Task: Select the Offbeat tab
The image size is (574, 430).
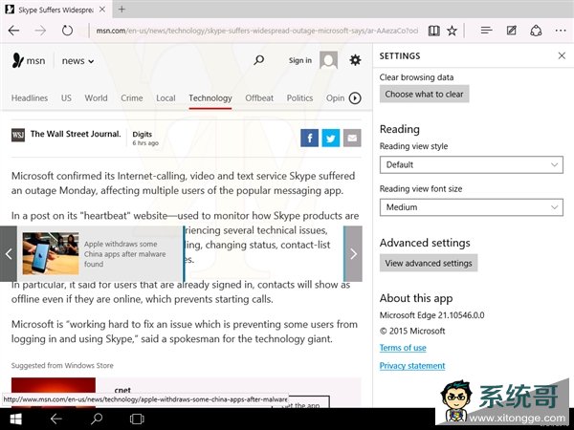Action: 259,98
